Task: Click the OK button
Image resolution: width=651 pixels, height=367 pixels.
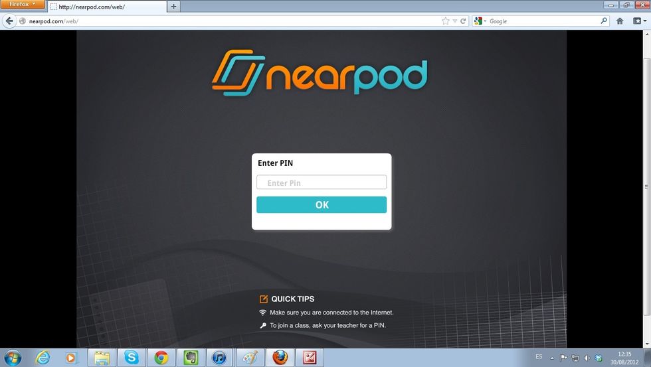Action: coord(322,205)
